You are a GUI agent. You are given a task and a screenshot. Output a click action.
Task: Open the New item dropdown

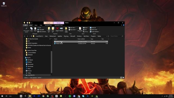coord(72,27)
